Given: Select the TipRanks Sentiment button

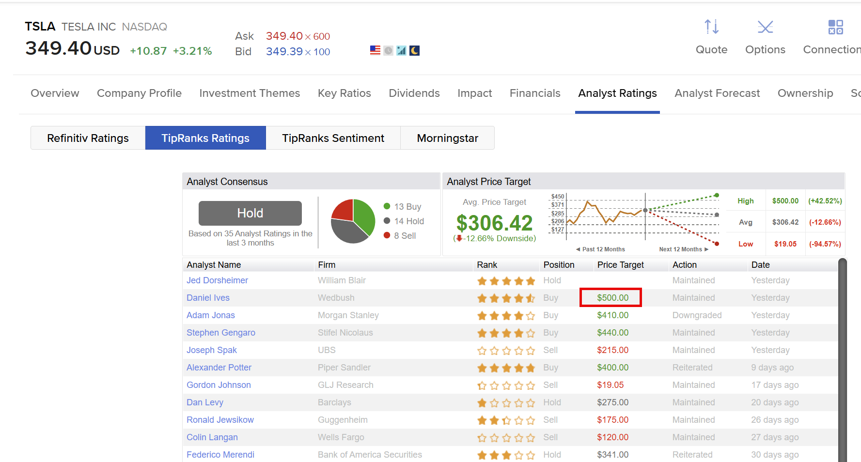Looking at the screenshot, I should tap(333, 138).
